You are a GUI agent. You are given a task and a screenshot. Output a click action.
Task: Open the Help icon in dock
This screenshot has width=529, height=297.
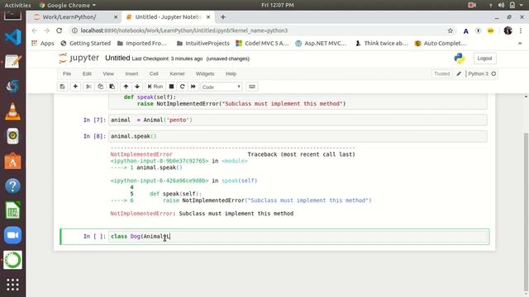click(13, 186)
